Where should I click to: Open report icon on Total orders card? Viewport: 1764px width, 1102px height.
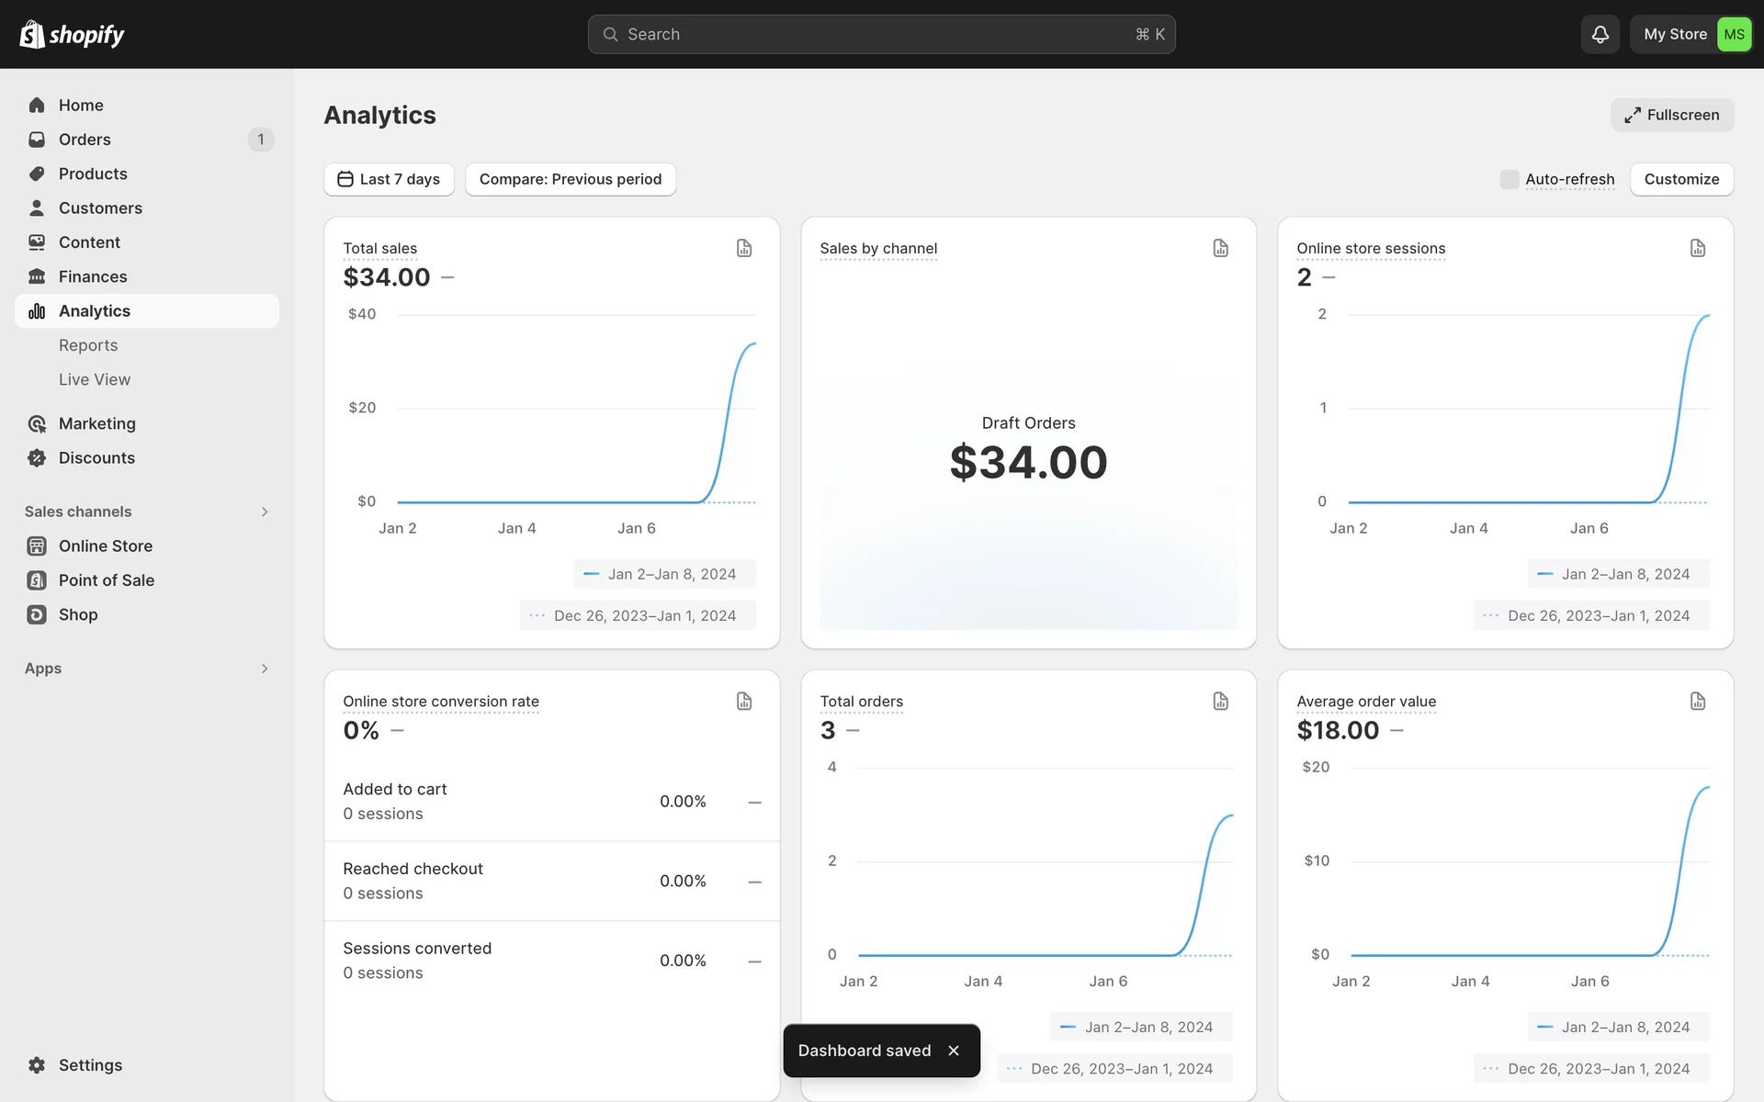tap(1220, 702)
